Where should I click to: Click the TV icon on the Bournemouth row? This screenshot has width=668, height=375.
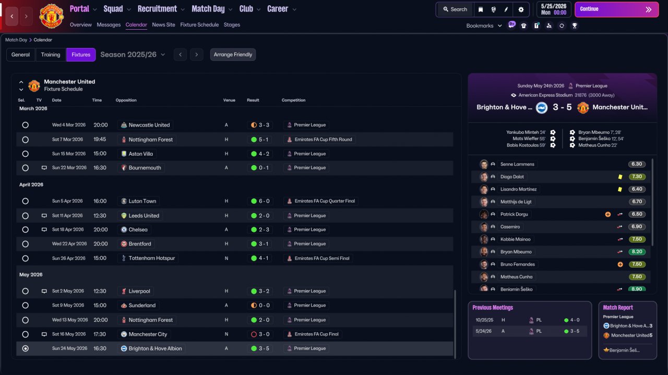click(44, 168)
